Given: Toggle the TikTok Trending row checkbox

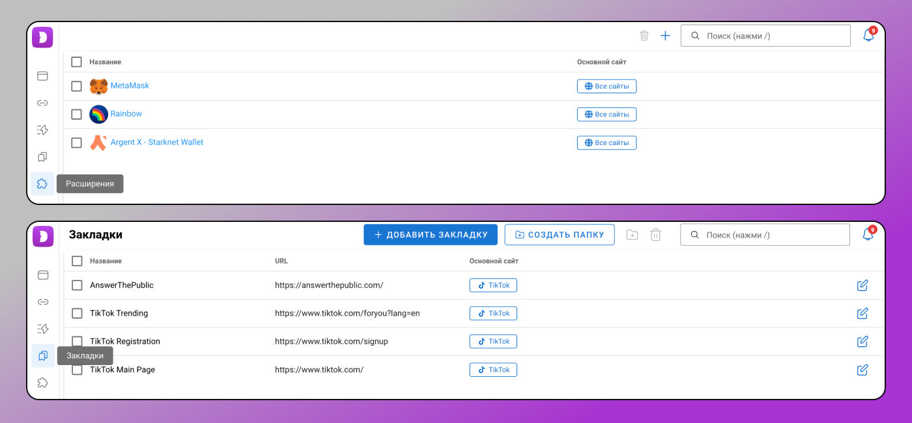Looking at the screenshot, I should point(77,313).
